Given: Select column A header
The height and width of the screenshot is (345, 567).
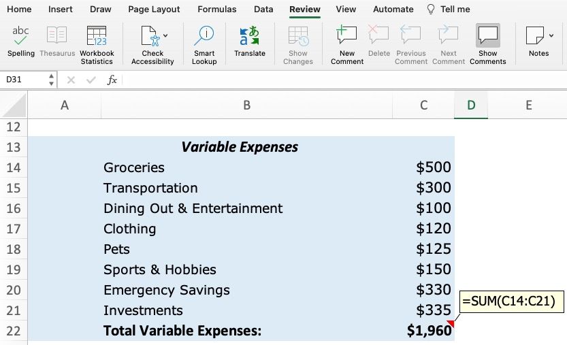Looking at the screenshot, I should pyautogui.click(x=65, y=105).
